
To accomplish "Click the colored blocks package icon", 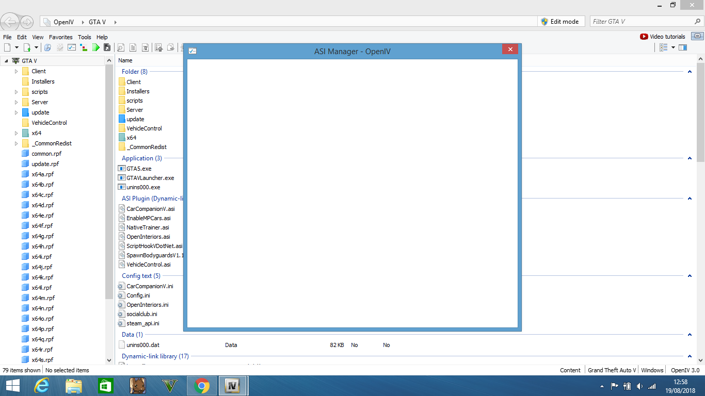I will tap(84, 47).
